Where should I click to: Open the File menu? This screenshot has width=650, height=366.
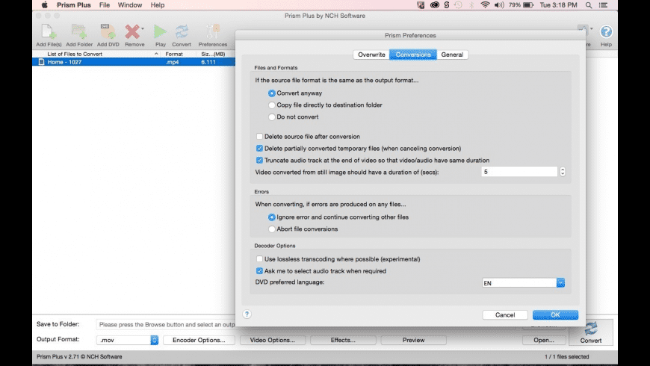pos(105,5)
